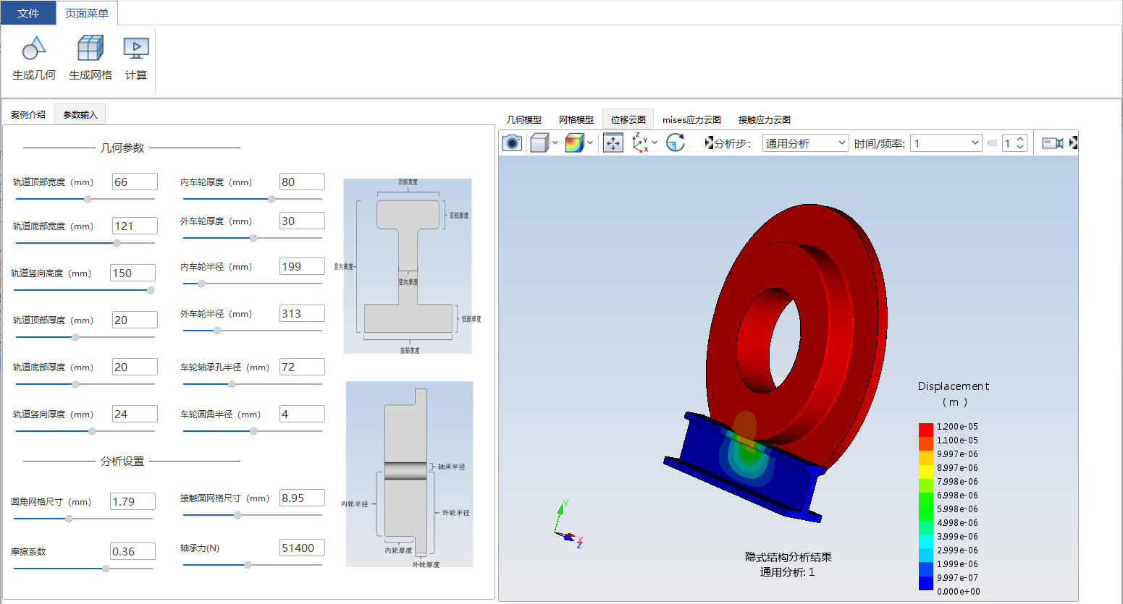This screenshot has width=1123, height=604.
Task: Click the 外车轮厚度 field showing 30
Action: 302,221
